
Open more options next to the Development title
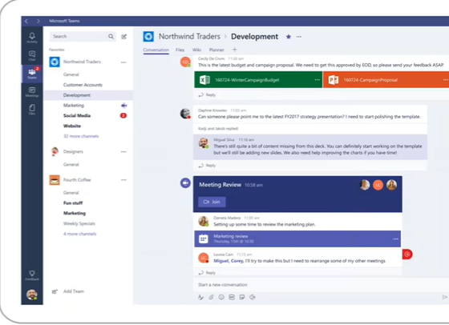pyautogui.click(x=298, y=37)
